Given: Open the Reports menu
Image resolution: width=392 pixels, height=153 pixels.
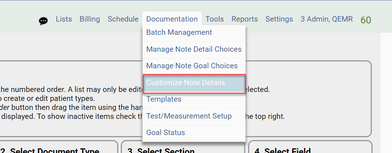Looking at the screenshot, I should coord(245,19).
